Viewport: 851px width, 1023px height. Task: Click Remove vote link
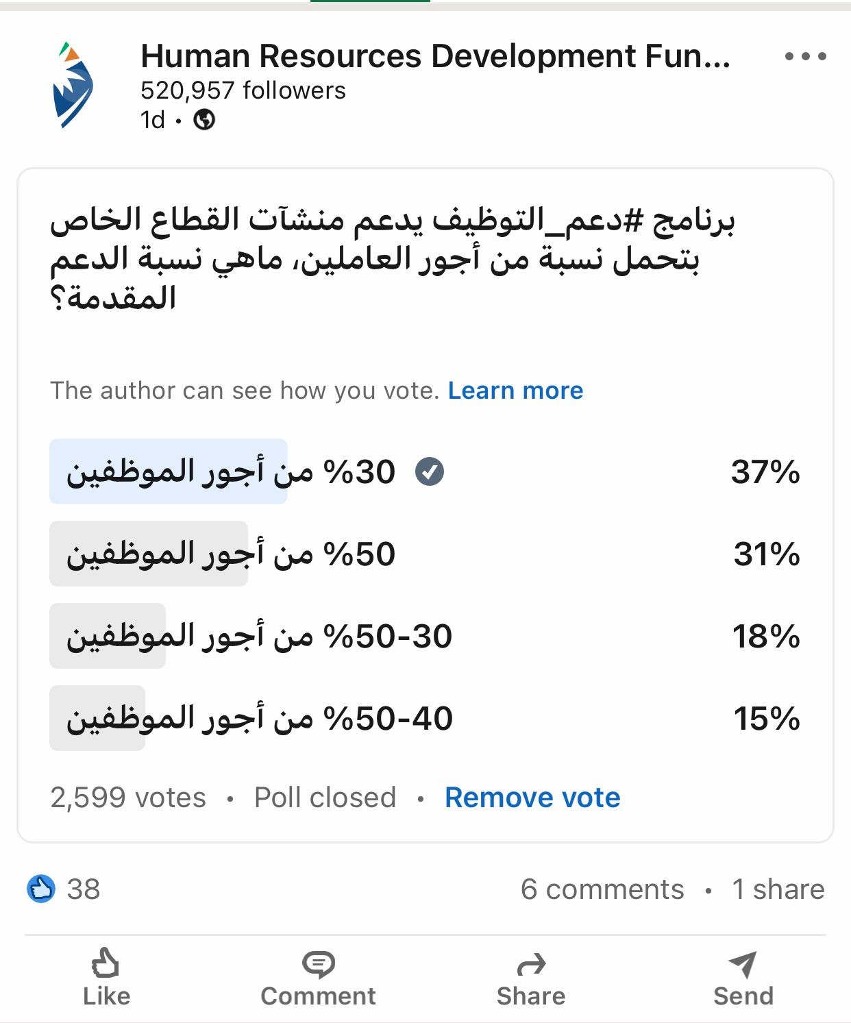[532, 798]
